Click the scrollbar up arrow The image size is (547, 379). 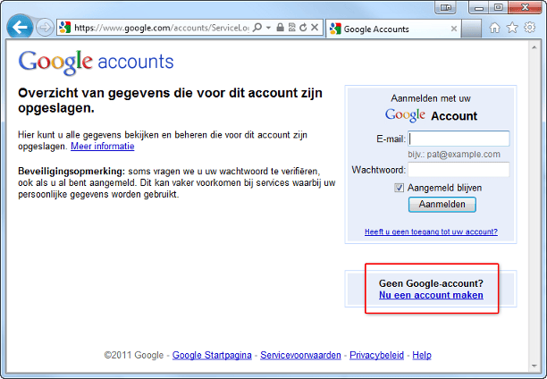pyautogui.click(x=534, y=47)
